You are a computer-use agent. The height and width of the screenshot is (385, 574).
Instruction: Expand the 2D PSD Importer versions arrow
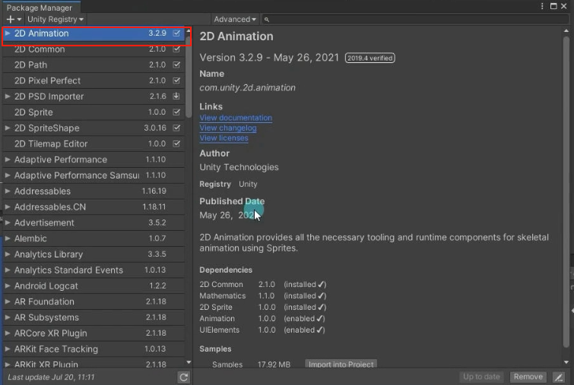[x=8, y=96]
